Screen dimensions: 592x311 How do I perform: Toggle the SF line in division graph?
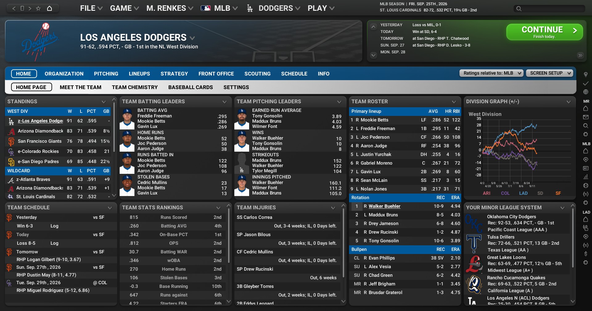click(558, 193)
